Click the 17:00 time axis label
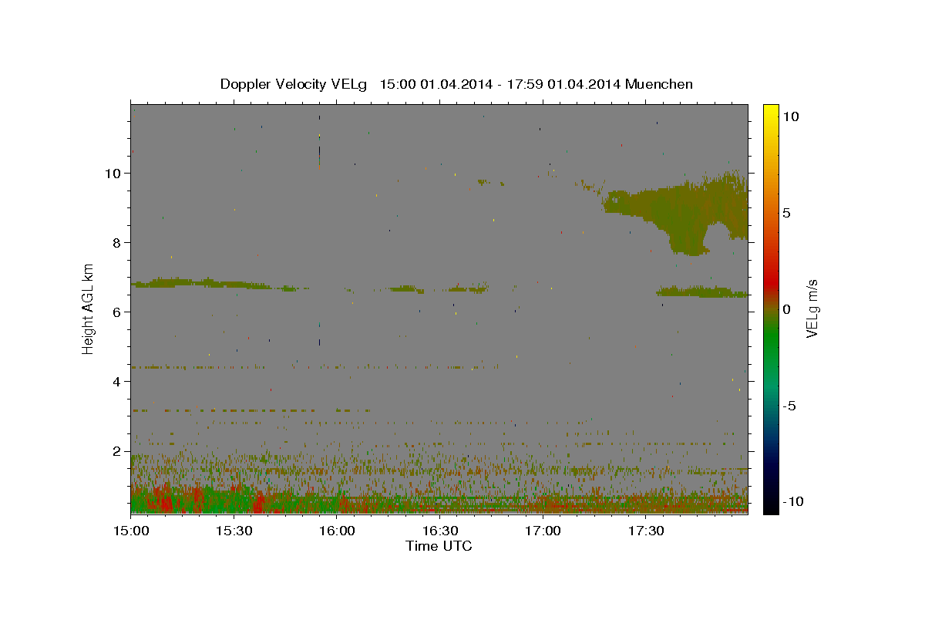Screen dimensions: 925x617 coord(542,531)
